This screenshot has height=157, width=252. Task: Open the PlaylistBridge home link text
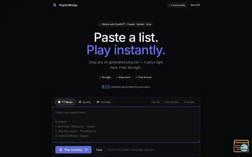[x=68, y=5]
